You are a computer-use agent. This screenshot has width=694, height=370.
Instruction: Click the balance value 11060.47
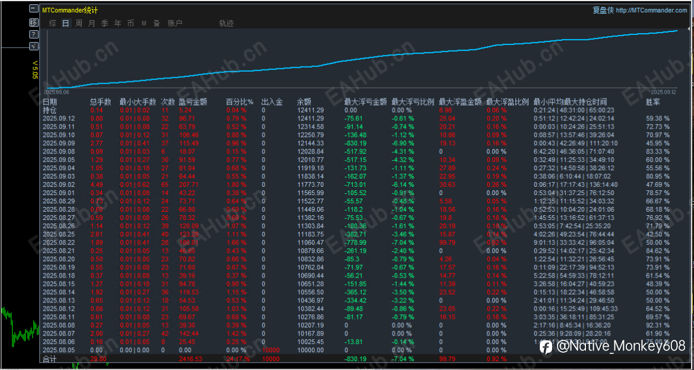click(310, 243)
